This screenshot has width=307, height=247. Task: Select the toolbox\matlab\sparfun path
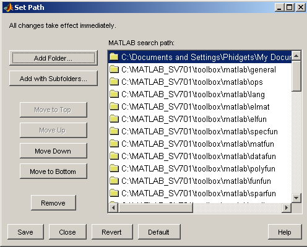click(x=200, y=193)
